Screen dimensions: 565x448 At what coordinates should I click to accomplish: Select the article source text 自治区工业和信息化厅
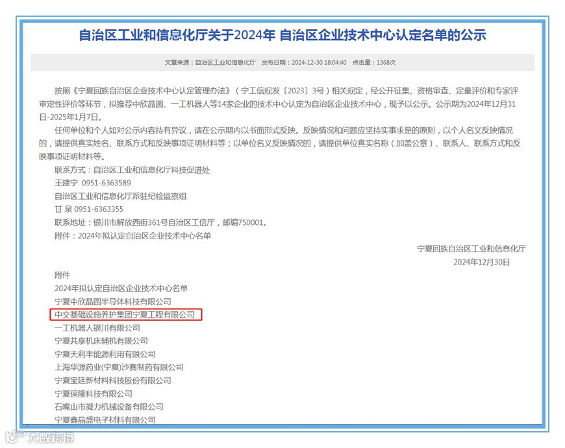(x=225, y=63)
